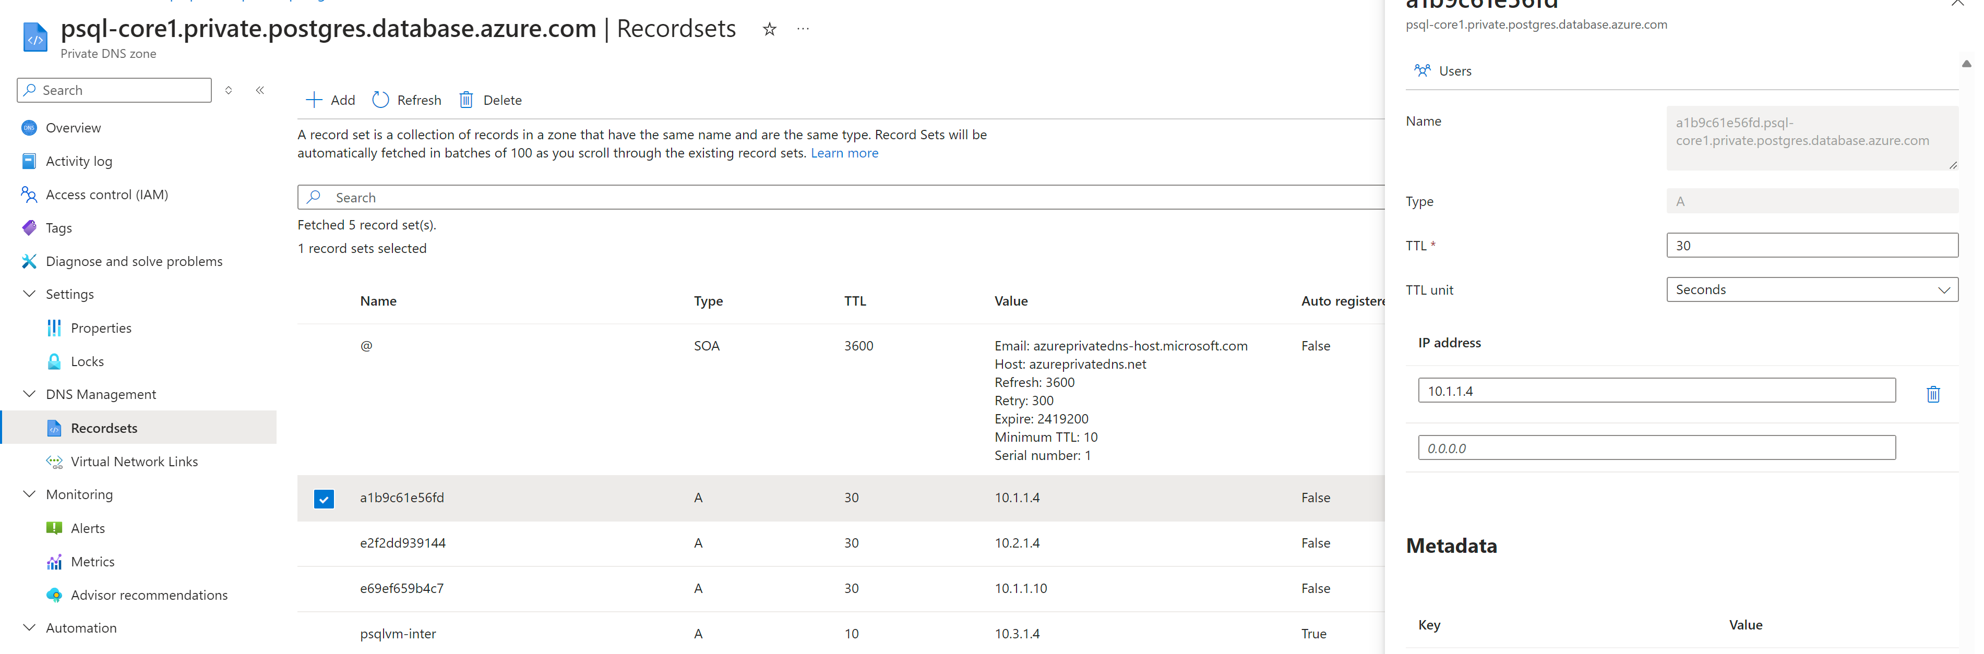Click the Private DNS zone resource icon
The image size is (1984, 654).
(x=35, y=38)
